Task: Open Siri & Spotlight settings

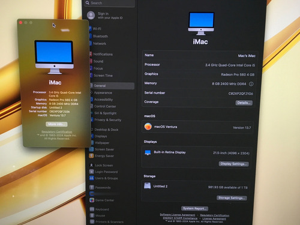Action: [106, 113]
